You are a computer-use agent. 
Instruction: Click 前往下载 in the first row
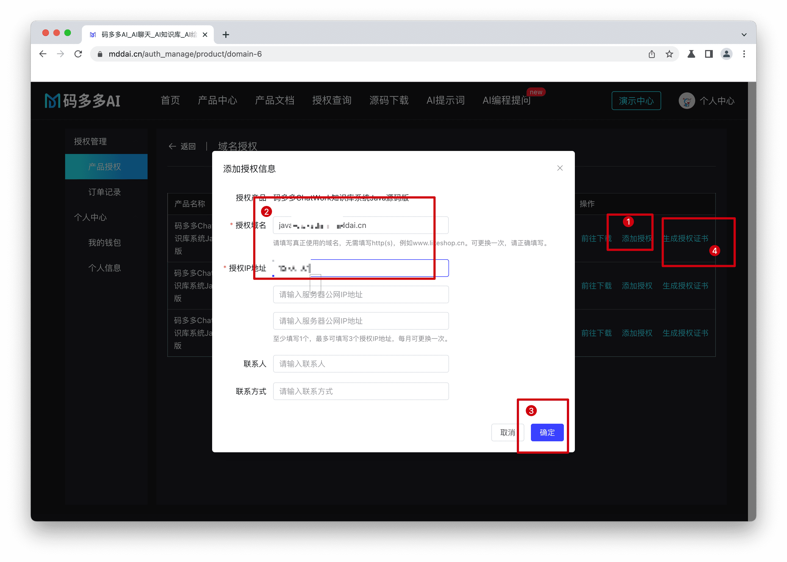coord(596,238)
